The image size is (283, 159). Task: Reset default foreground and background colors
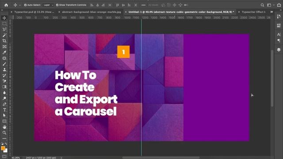tap(2, 144)
